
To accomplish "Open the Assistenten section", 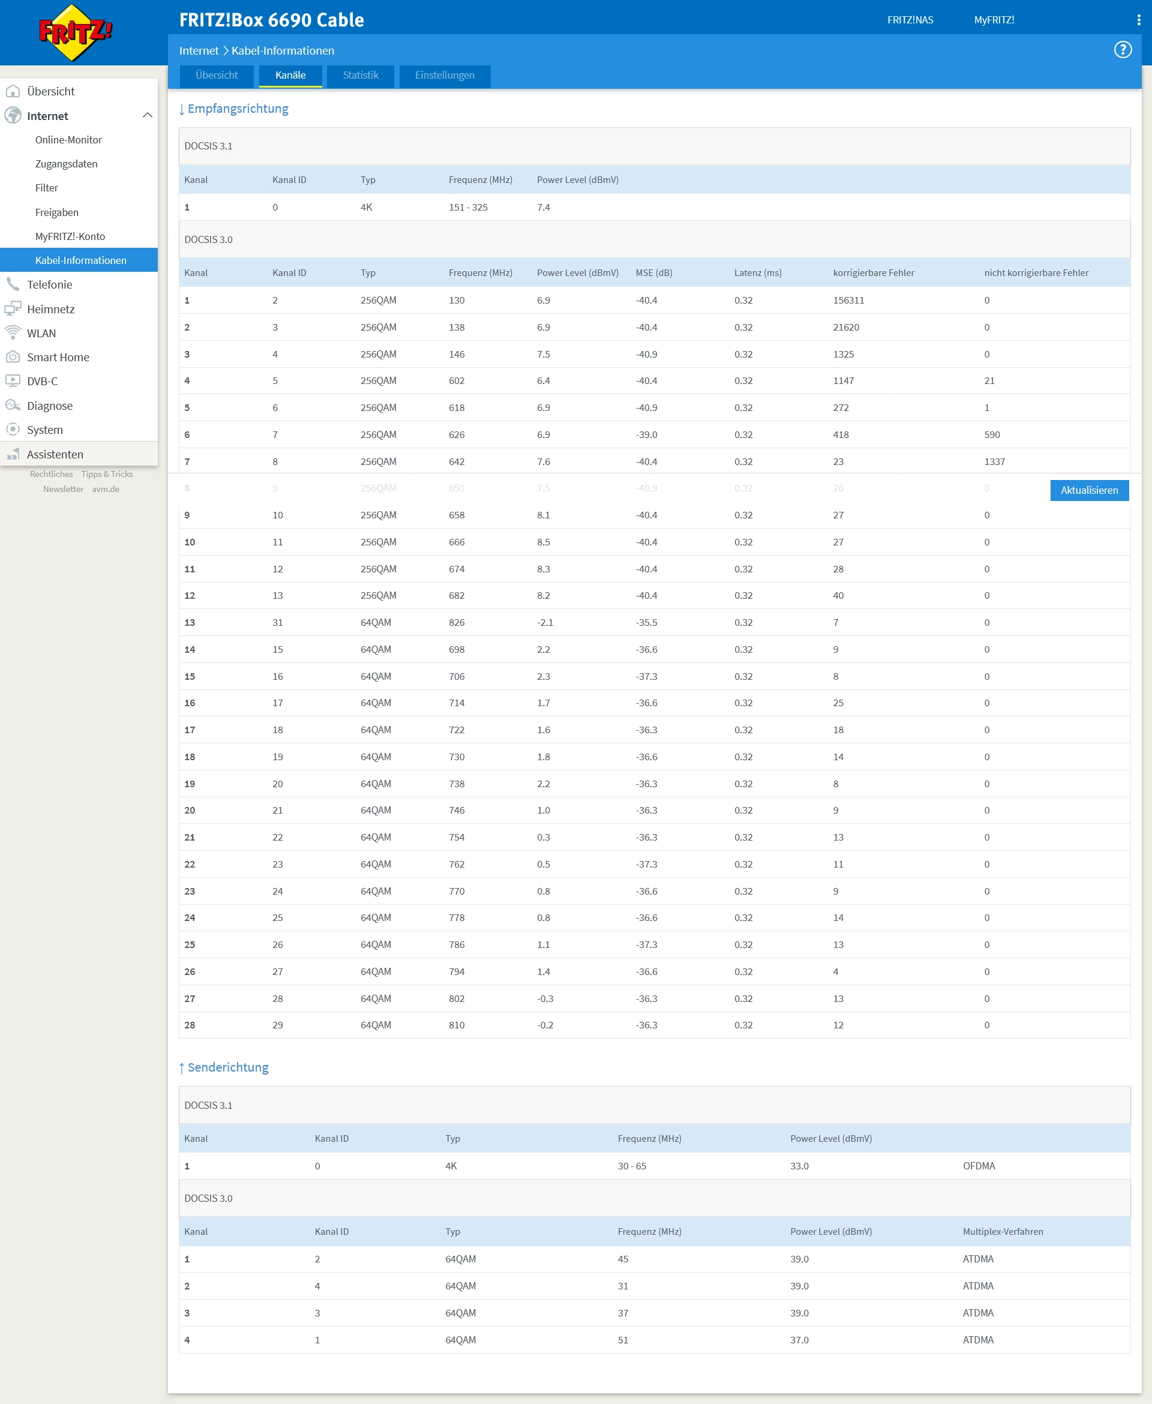I will tap(55, 455).
